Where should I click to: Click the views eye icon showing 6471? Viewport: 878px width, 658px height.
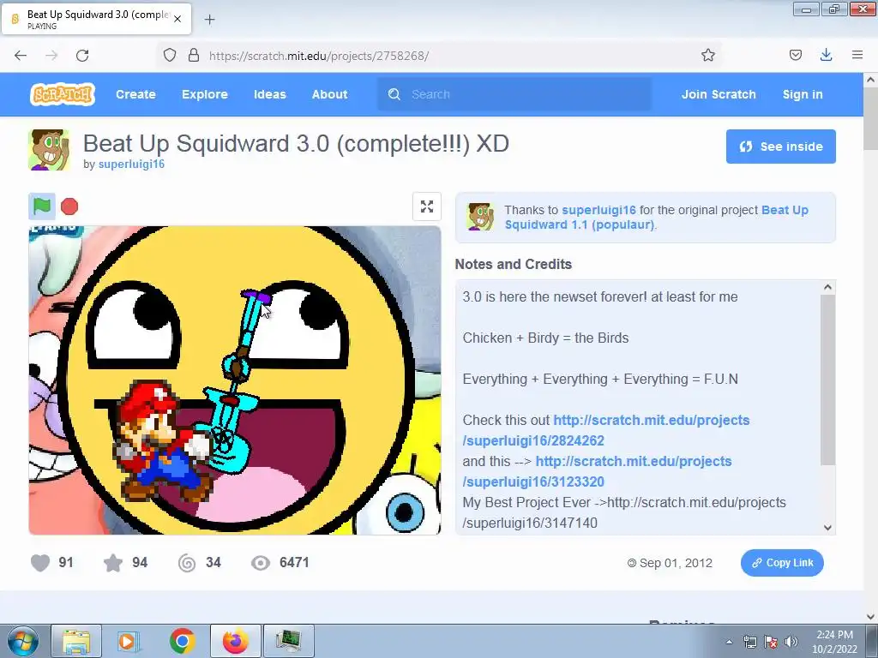pyautogui.click(x=261, y=562)
